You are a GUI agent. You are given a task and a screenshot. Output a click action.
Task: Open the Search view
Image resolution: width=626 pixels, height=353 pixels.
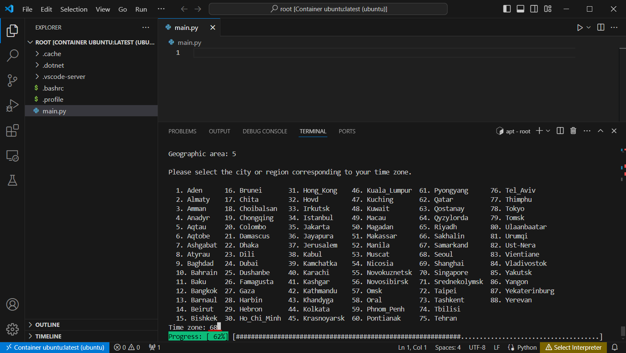[12, 55]
